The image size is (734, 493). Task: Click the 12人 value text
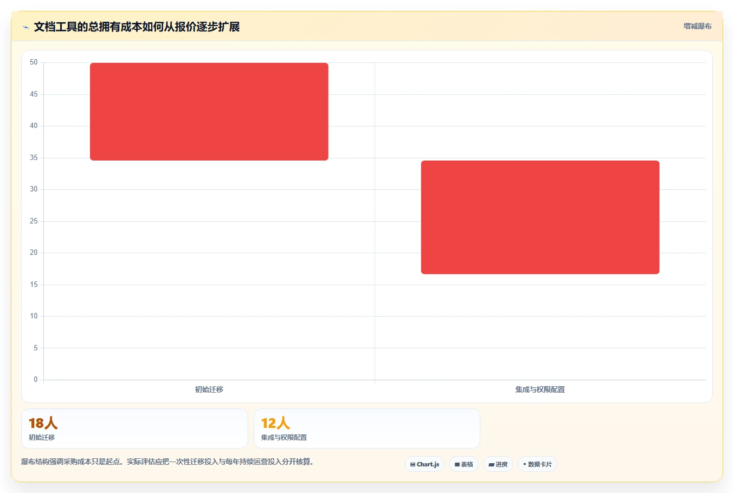click(x=275, y=423)
